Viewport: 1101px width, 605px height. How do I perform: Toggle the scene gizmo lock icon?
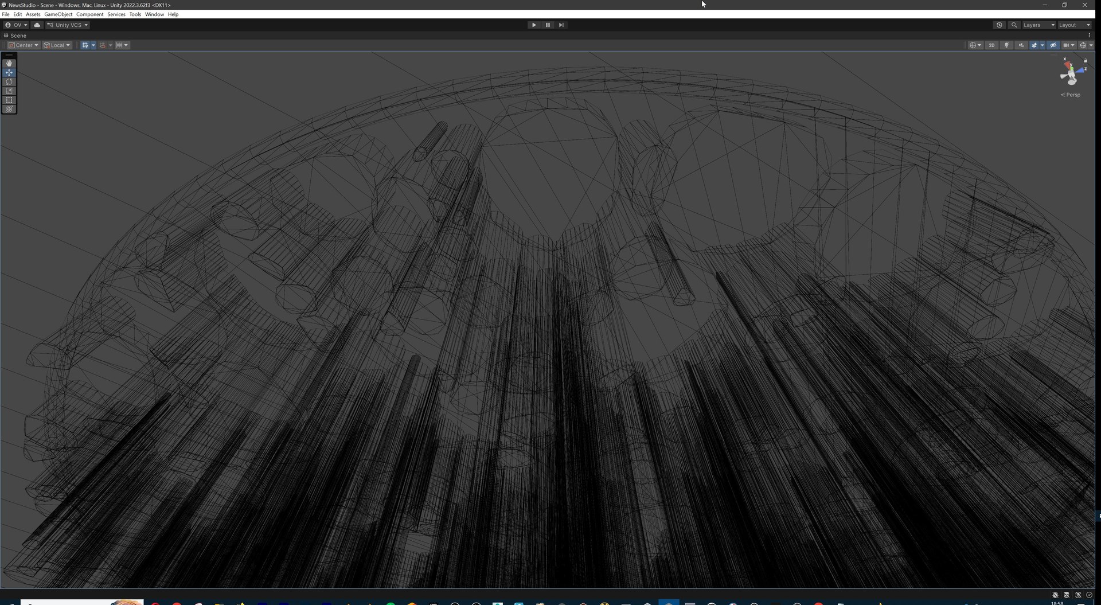1086,61
